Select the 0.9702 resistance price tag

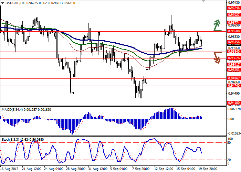(233, 15)
